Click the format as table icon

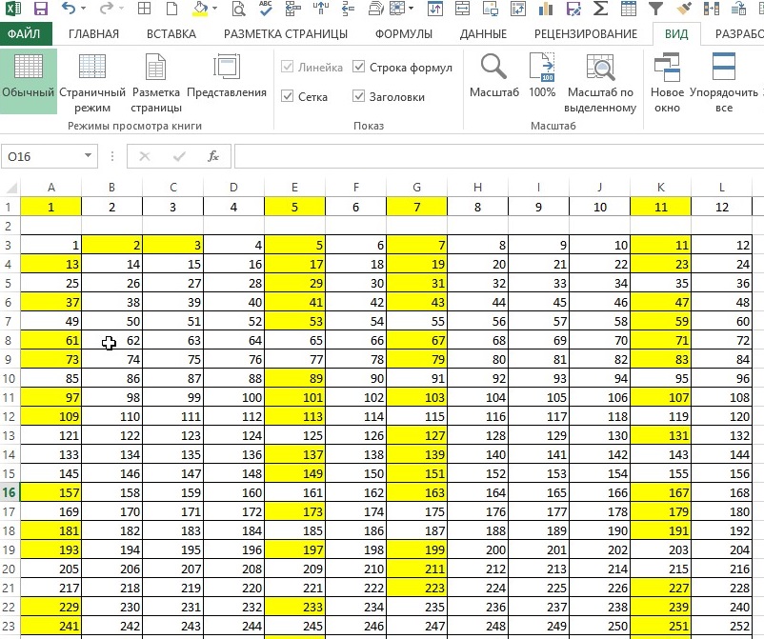coord(629,9)
